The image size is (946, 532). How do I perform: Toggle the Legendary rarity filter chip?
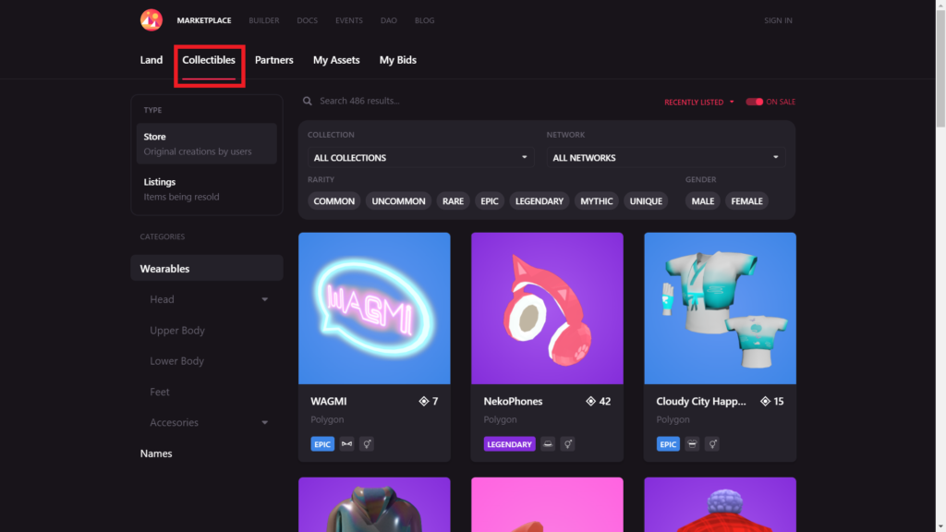click(539, 200)
